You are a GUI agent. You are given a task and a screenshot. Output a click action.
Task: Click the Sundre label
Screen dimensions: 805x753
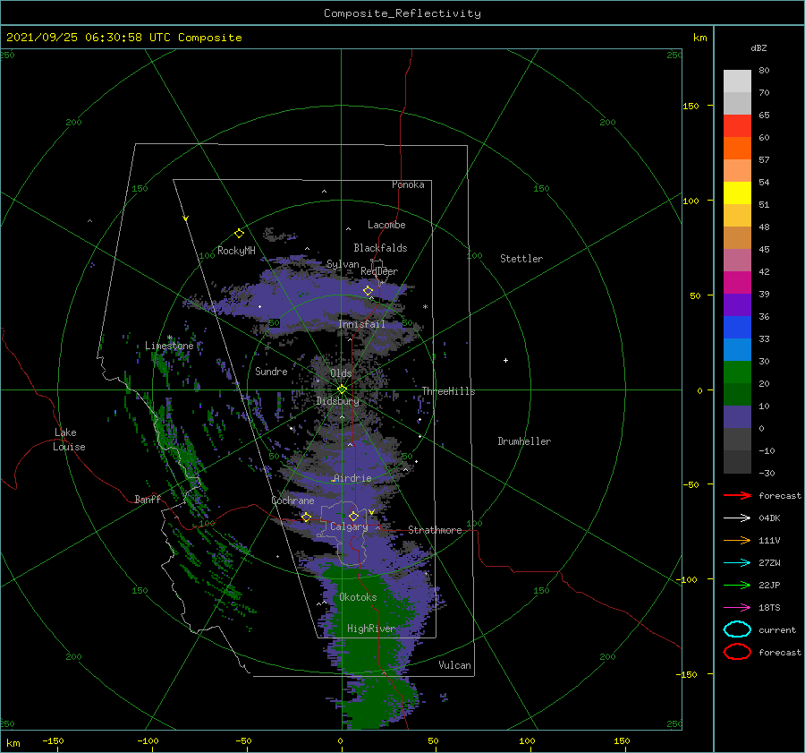click(x=271, y=371)
